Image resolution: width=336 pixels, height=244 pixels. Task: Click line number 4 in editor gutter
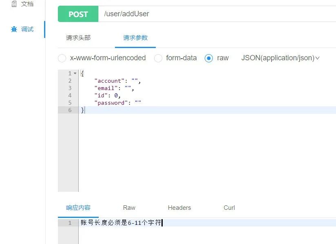(70, 95)
